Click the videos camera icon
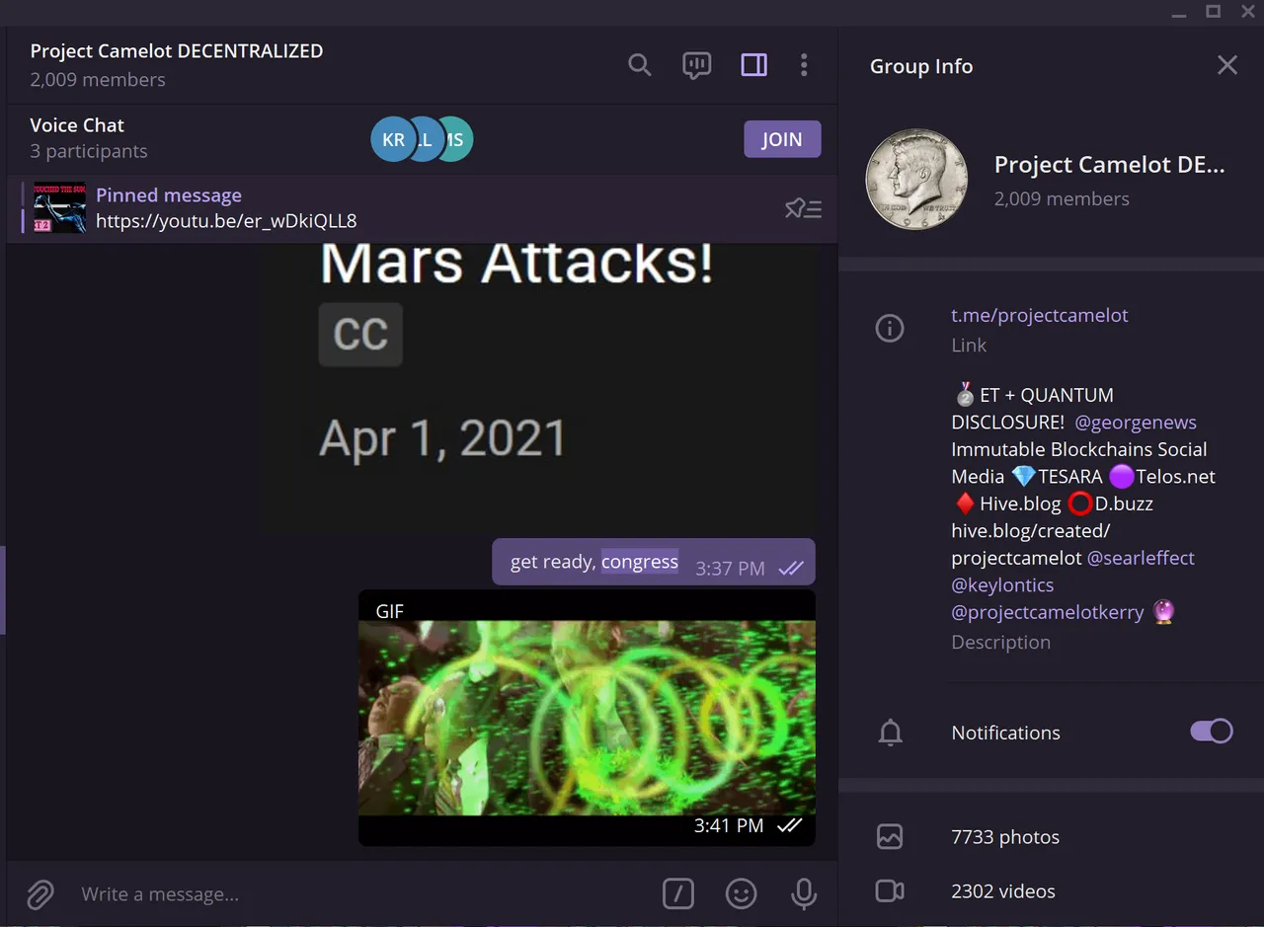 890,891
